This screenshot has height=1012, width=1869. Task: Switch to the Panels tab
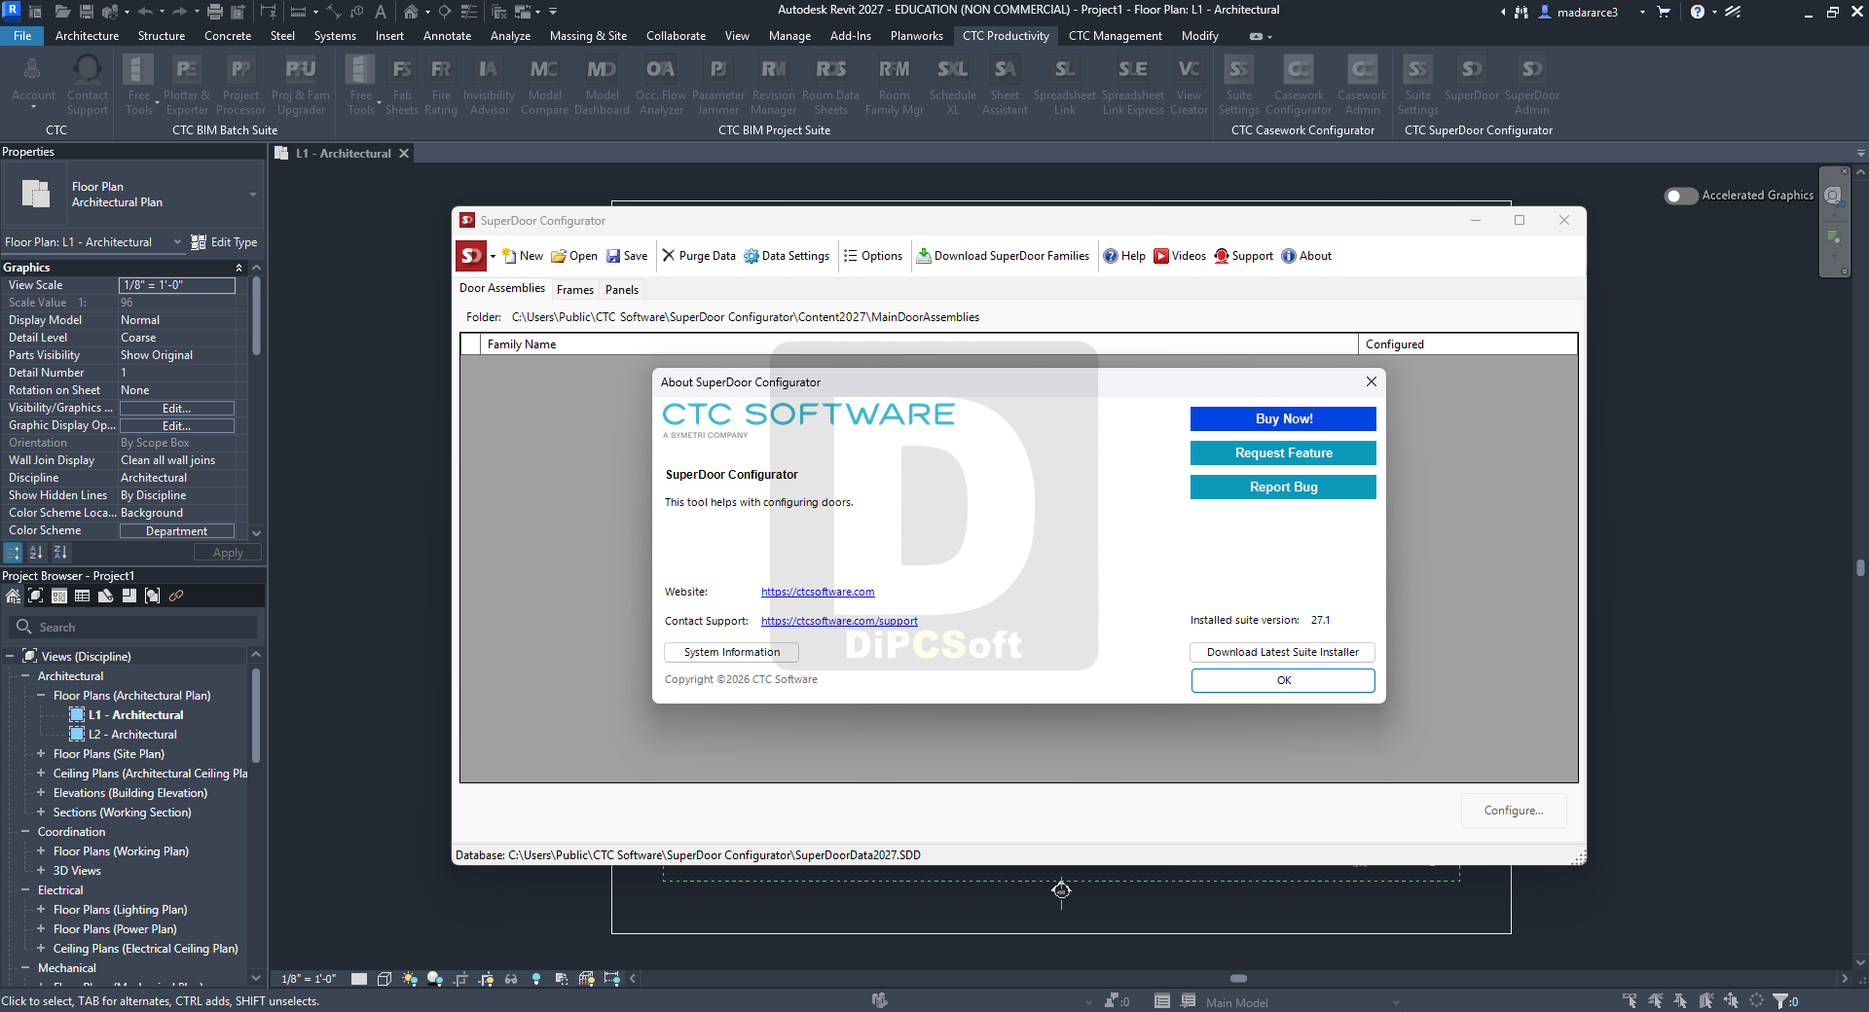point(622,290)
